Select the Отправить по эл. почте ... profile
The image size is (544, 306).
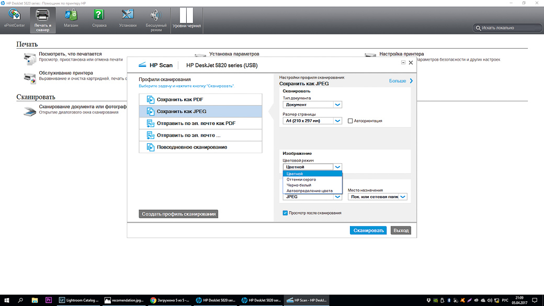pos(200,135)
